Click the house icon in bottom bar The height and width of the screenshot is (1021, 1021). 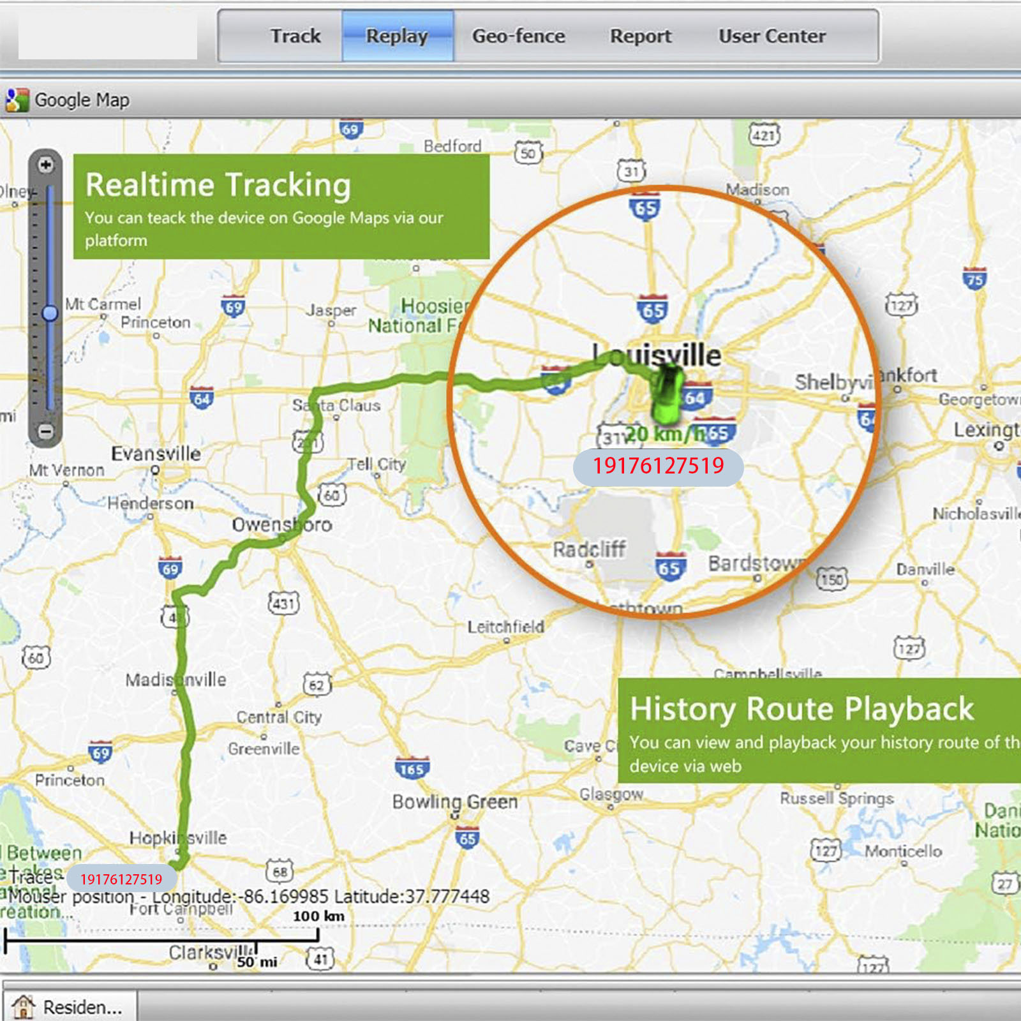tap(24, 1006)
